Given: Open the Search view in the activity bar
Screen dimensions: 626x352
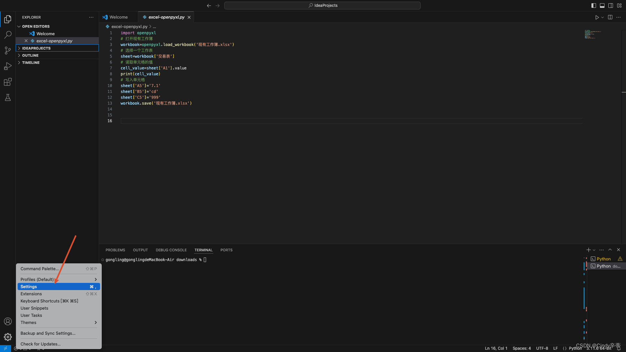Looking at the screenshot, I should (x=7, y=35).
